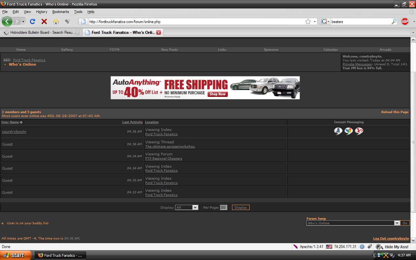Open the Tools menu
Image resolution: width=416 pixels, height=260 pixels.
pyautogui.click(x=78, y=12)
